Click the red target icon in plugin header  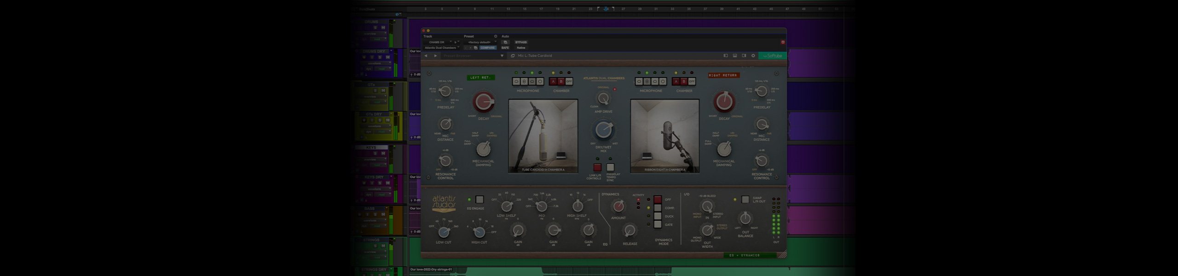783,42
